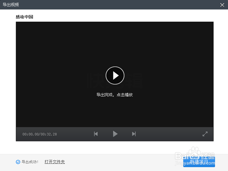The width and height of the screenshot is (228, 171).
Task: Click the 导出成功! status text
Action: tap(30, 162)
